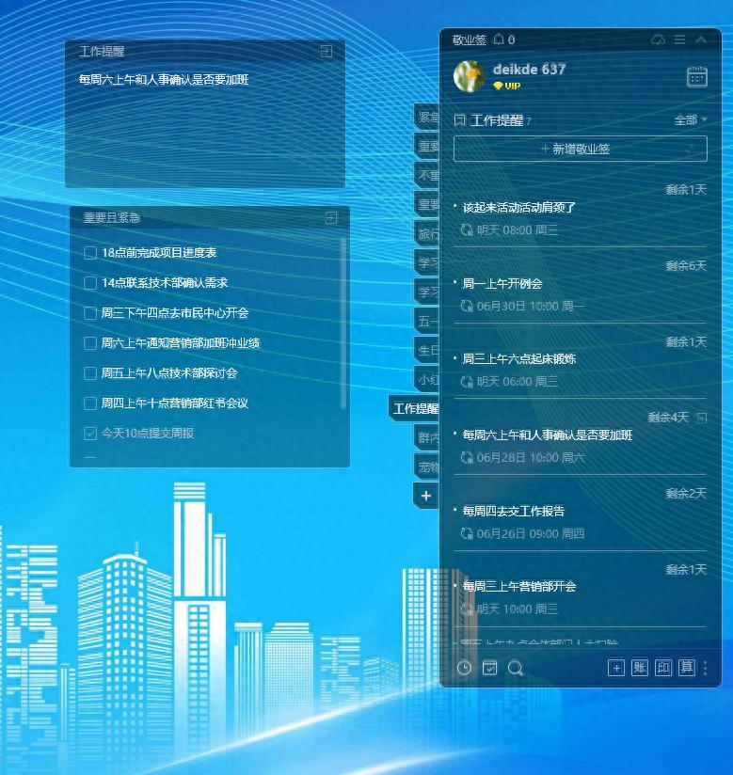Viewport: 733px width, 775px height.
Task: Select the 工作提醒 category tab
Action: pyautogui.click(x=415, y=409)
